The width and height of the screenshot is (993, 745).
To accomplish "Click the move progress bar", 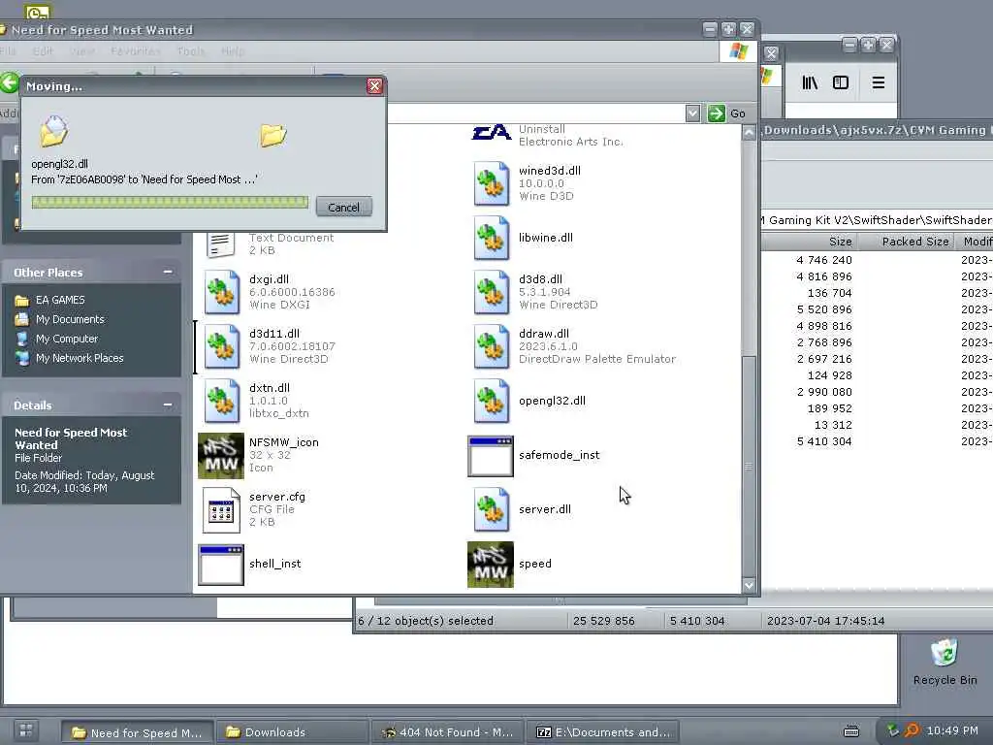I will (x=170, y=202).
